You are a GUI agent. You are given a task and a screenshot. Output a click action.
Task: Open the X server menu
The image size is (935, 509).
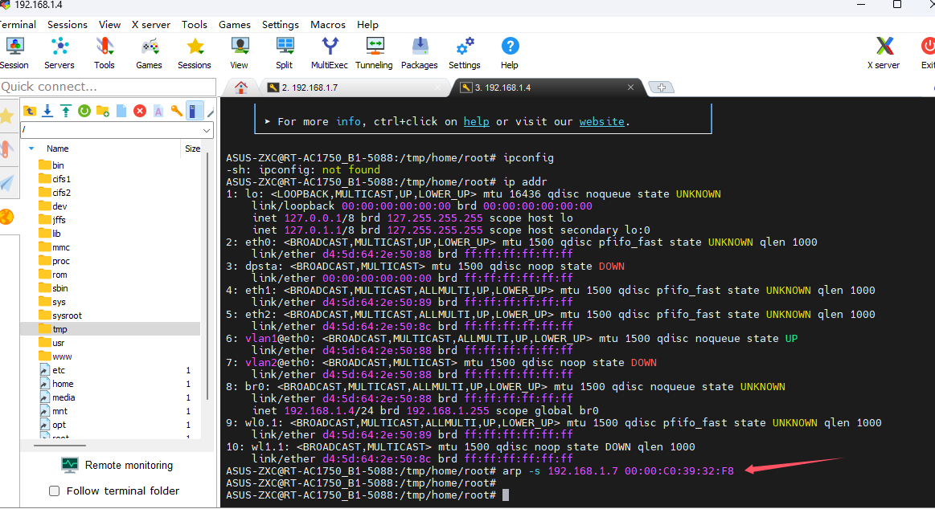[151, 24]
